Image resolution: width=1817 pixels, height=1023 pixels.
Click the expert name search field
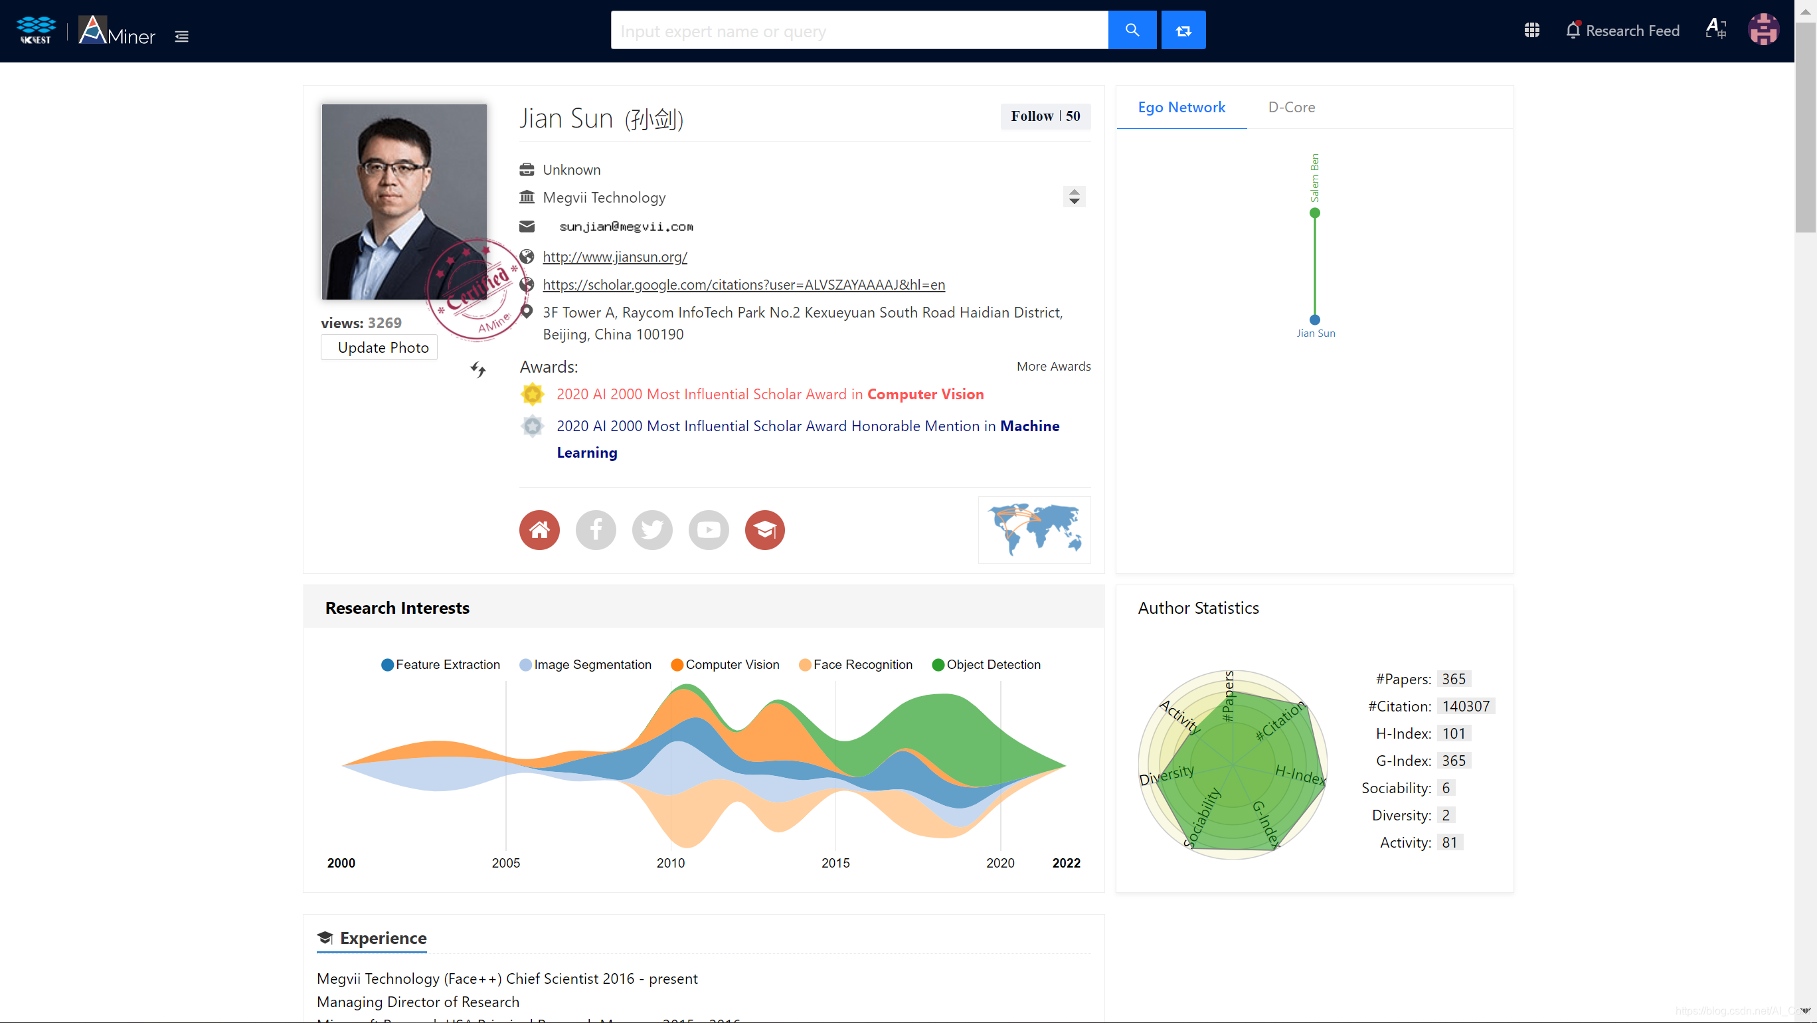[x=859, y=31]
